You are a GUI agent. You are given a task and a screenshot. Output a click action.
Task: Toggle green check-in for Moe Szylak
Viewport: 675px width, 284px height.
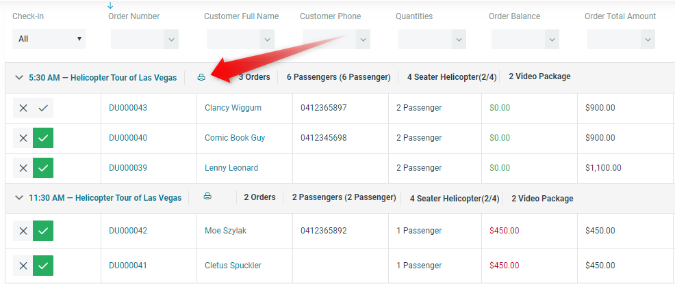[43, 231]
